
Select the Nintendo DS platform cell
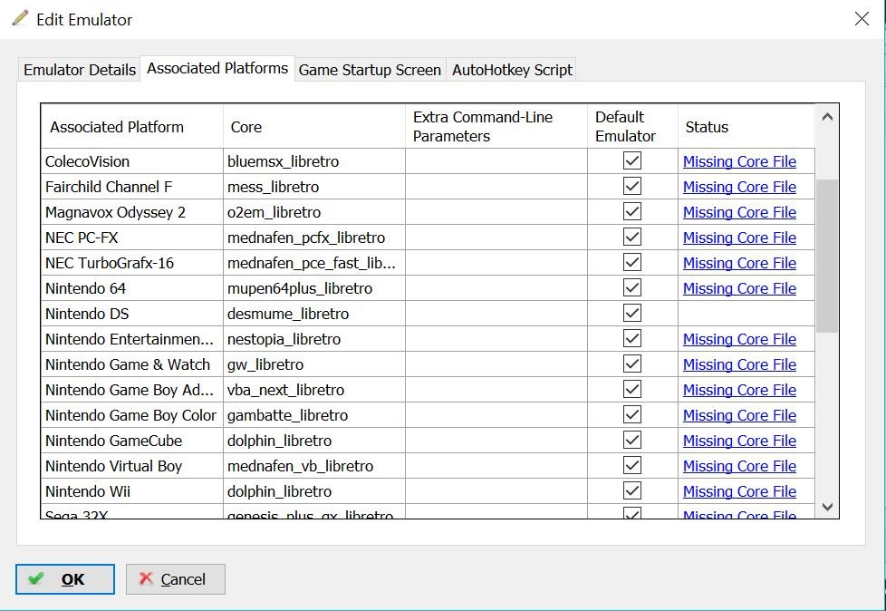(x=132, y=314)
